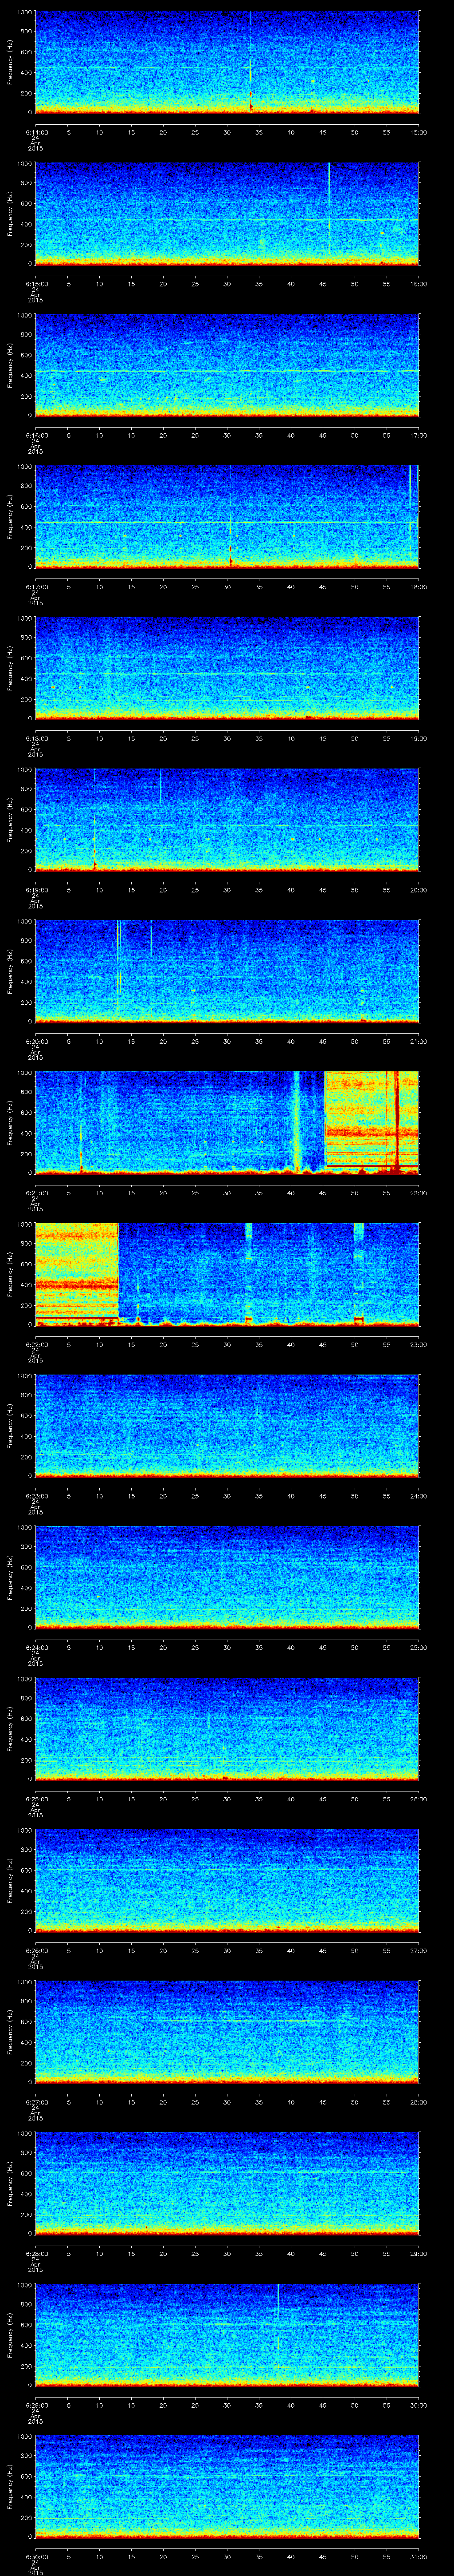
Task: Open the spectrogram plot for 6:16:00
Action: [x=227, y=366]
